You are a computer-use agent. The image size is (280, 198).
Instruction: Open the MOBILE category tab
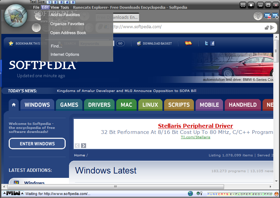(209, 105)
